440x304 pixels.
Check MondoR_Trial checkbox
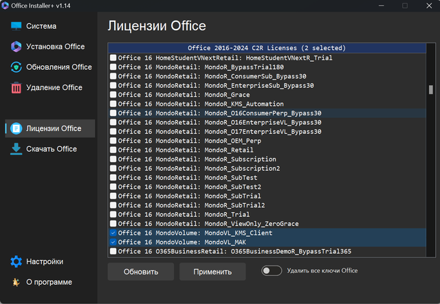[113, 214]
